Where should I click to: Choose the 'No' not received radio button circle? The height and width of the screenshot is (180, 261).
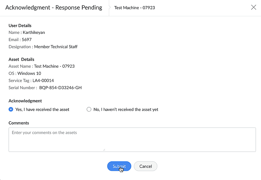click(89, 109)
